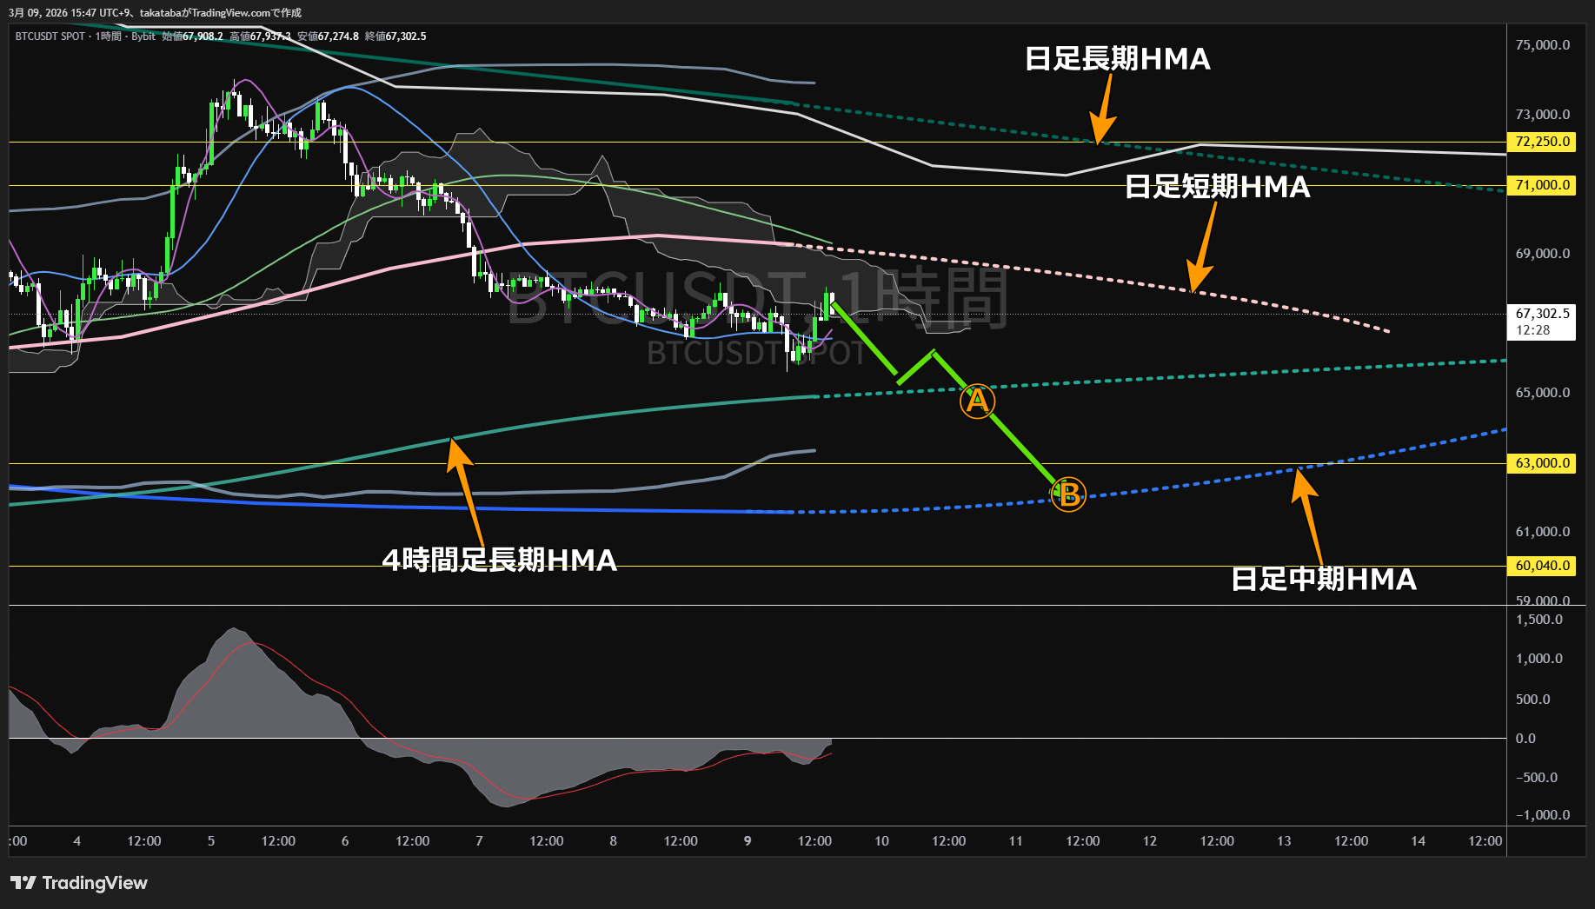
Task: Click the orange arrow above 4時間足長期HMA
Action: pos(464,488)
